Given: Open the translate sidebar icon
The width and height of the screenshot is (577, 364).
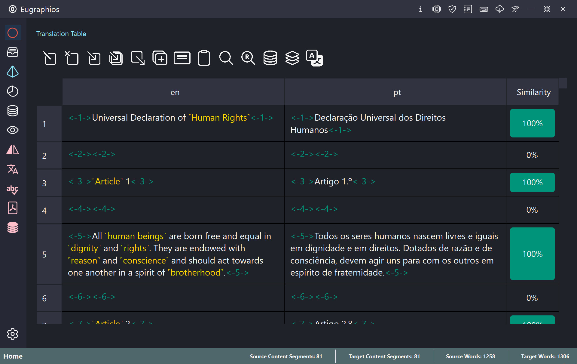Looking at the screenshot, I should coord(13,169).
